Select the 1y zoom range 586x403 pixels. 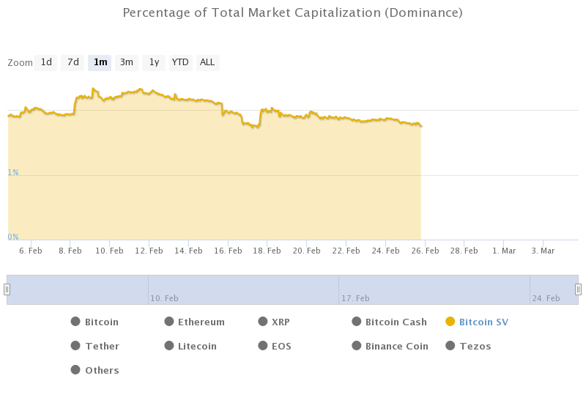coord(154,62)
